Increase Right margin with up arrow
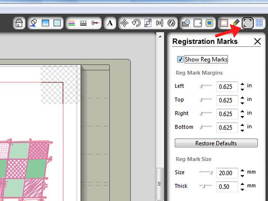The height and width of the screenshot is (201, 268). (242, 111)
